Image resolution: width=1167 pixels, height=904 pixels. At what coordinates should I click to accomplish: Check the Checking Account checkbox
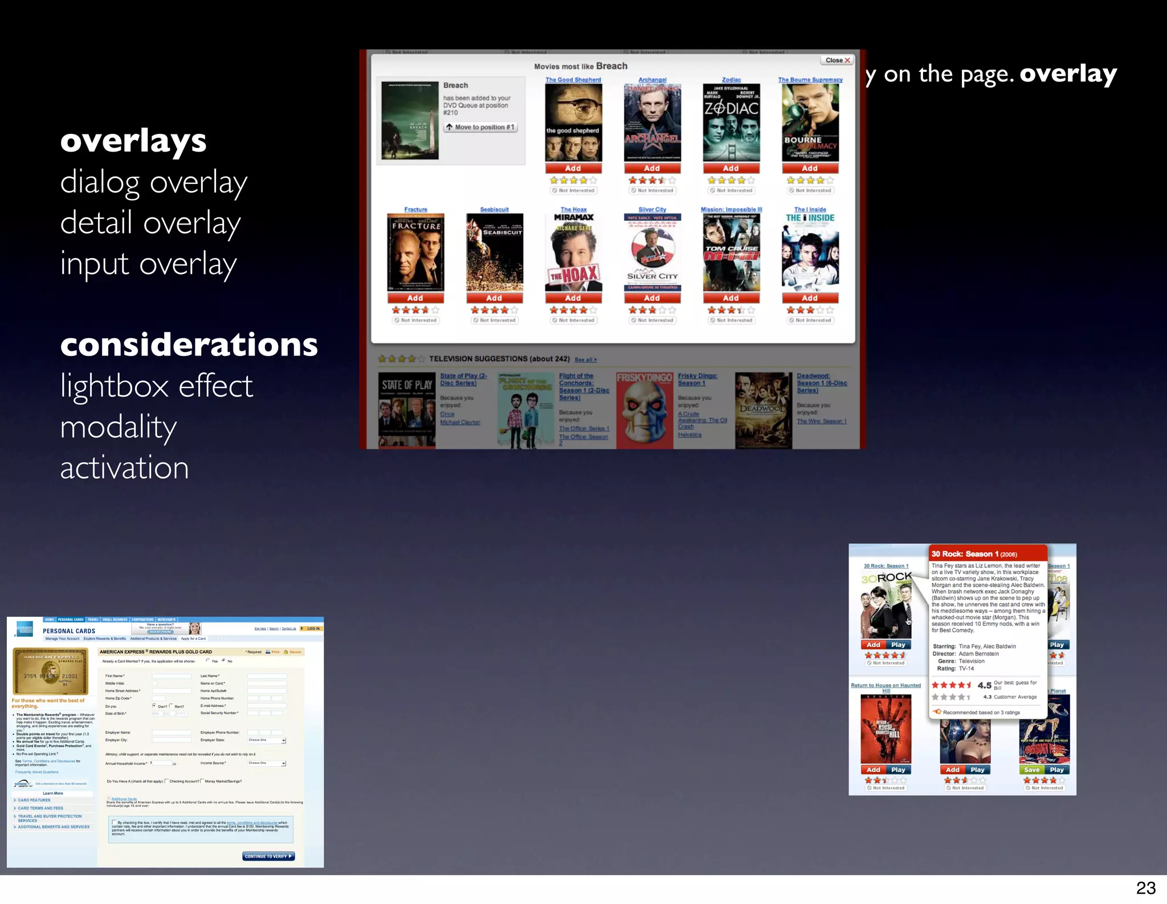pos(166,781)
